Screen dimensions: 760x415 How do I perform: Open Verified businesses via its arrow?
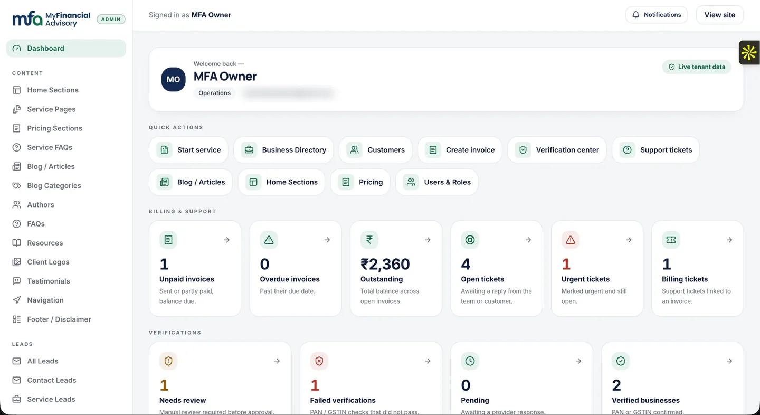729,361
